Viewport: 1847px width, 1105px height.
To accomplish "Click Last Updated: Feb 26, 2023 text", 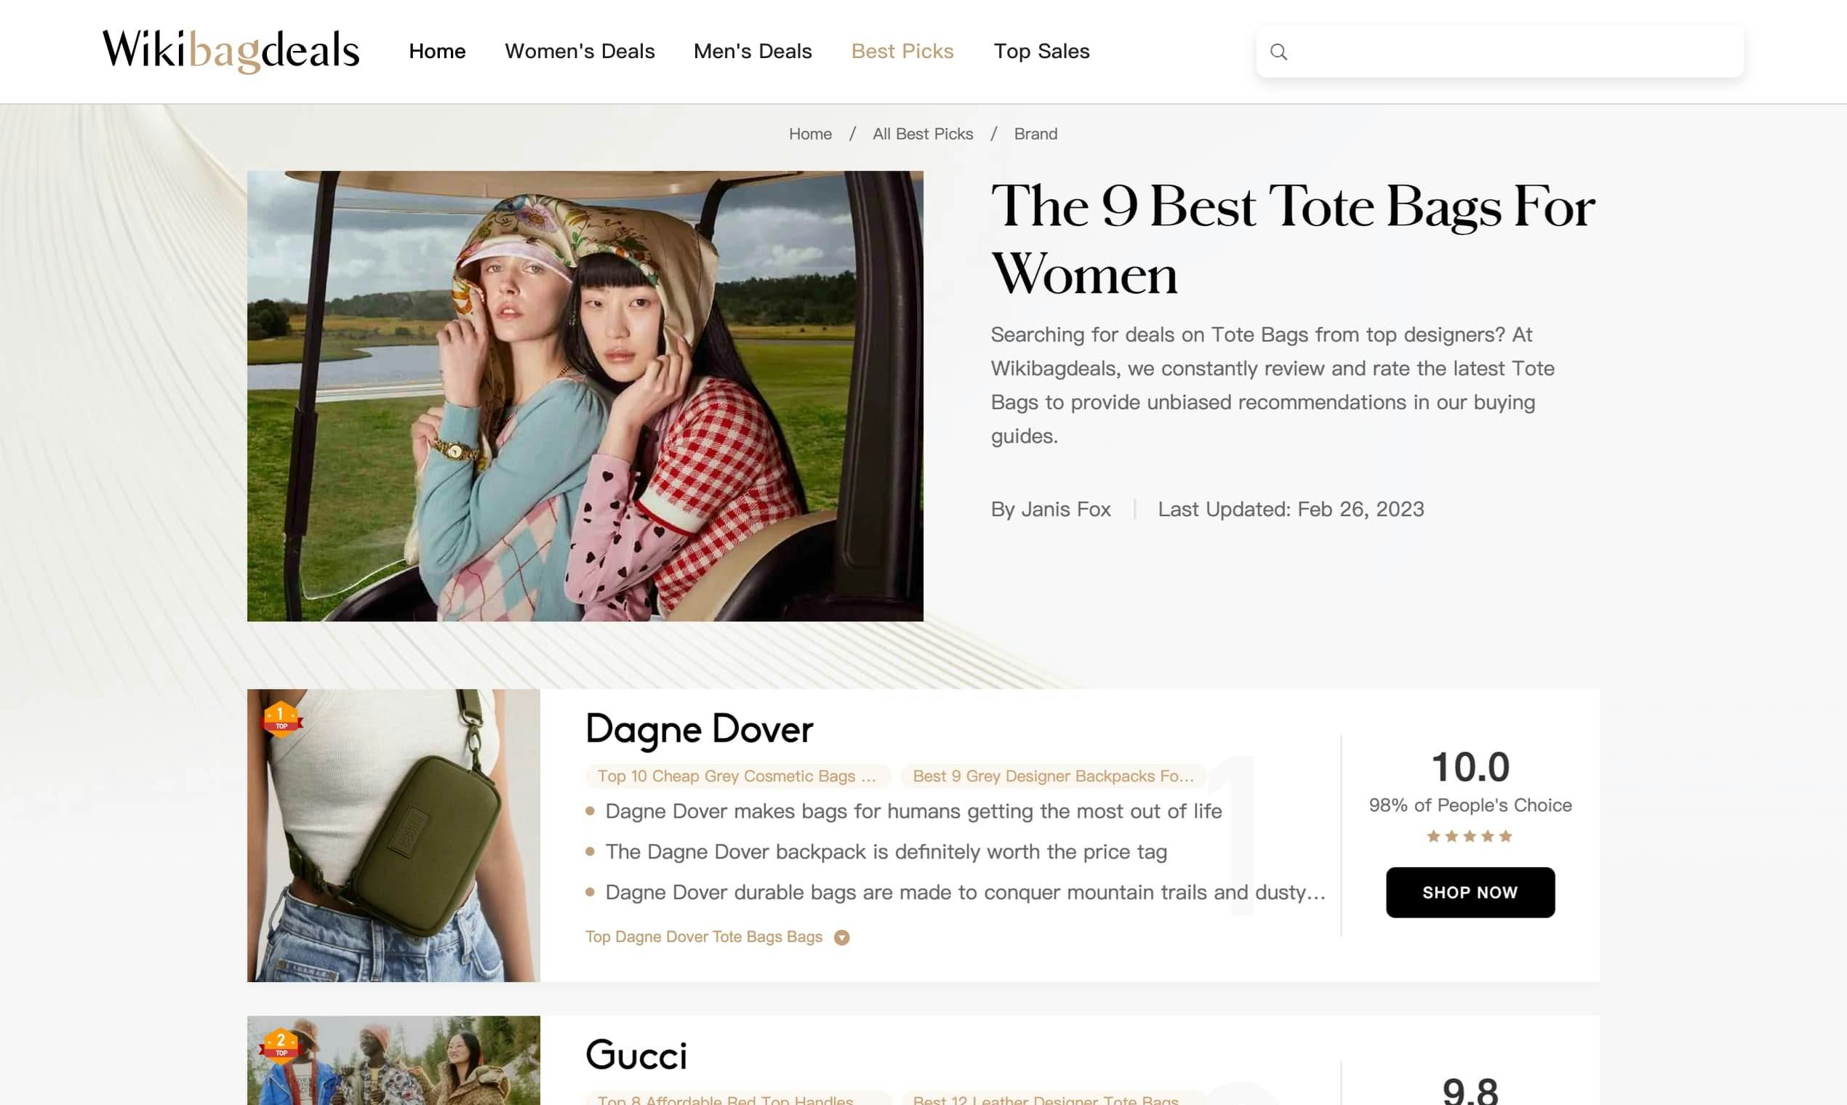I will click(x=1291, y=510).
